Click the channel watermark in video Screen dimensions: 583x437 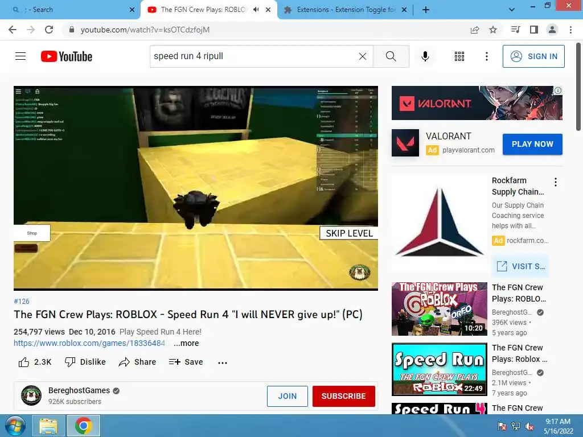click(360, 273)
